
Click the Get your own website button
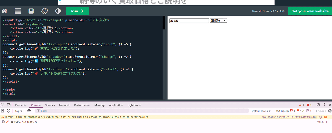tap(310, 11)
